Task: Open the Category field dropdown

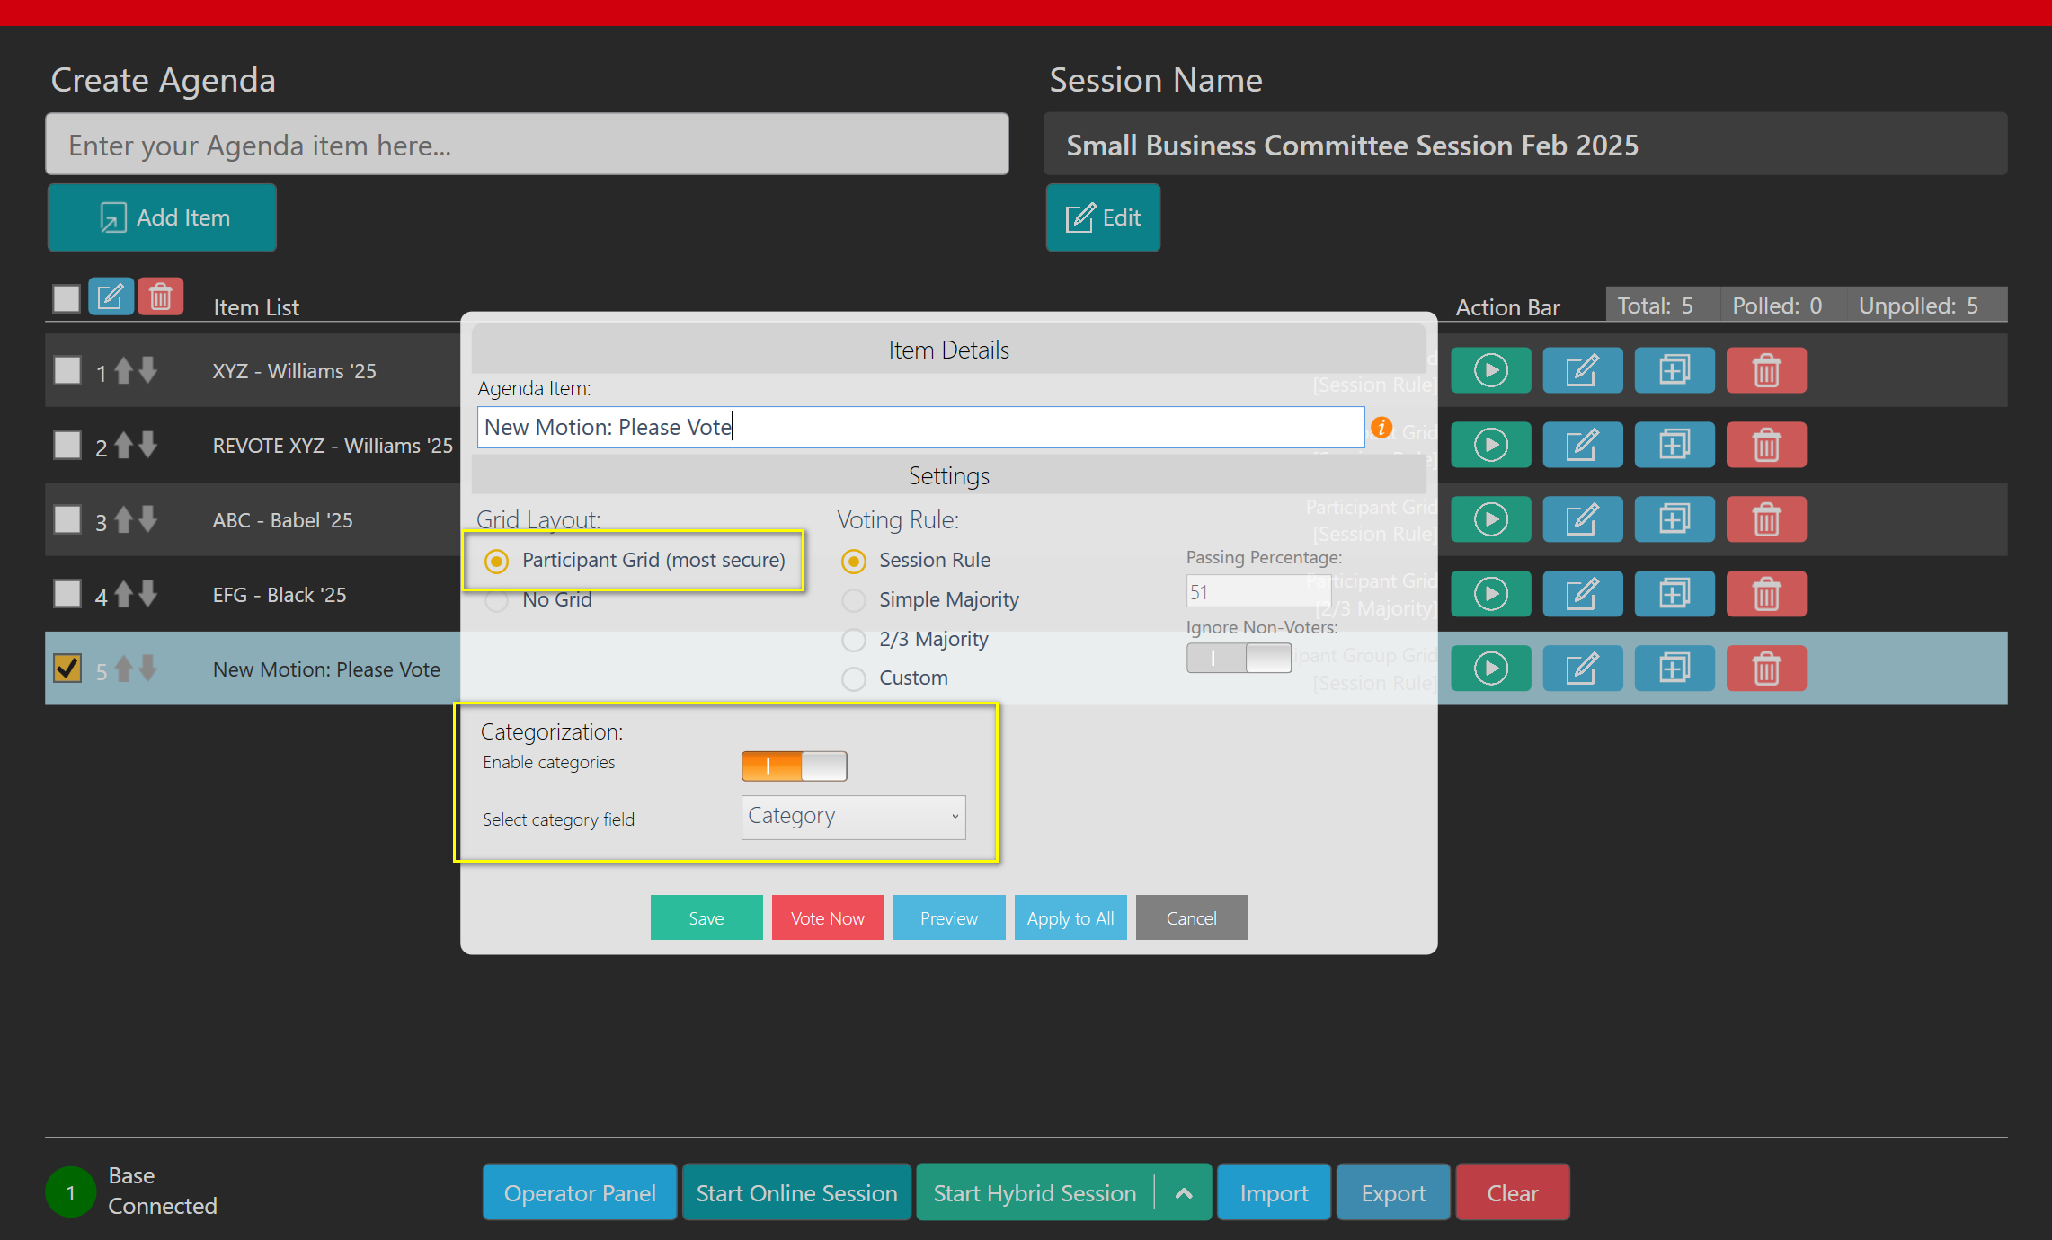Action: [853, 817]
